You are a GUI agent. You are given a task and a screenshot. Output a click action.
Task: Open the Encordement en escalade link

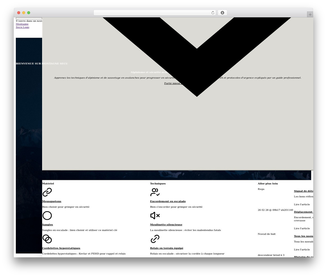tap(168, 201)
